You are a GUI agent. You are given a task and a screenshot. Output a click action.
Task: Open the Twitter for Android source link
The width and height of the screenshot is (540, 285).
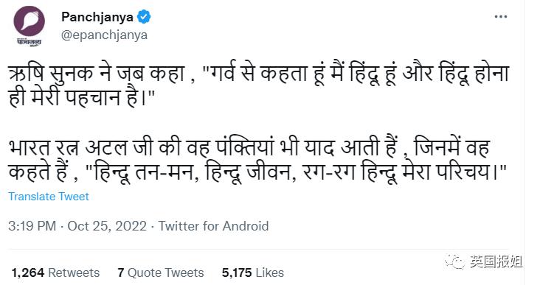point(213,226)
